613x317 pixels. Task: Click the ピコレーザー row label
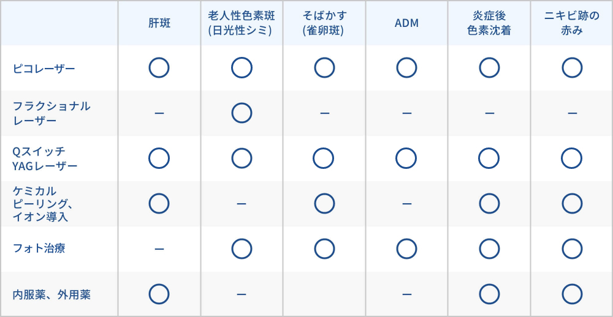(x=44, y=69)
